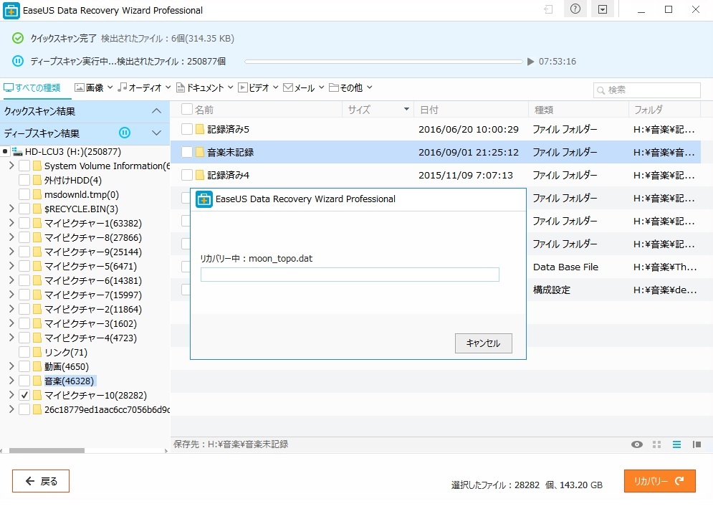Expand the ディープスキャン結果 chevron
Viewport: 713px width, 519px height.
pyautogui.click(x=156, y=133)
